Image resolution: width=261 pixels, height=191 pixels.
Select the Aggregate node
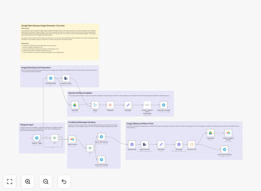tap(111, 105)
